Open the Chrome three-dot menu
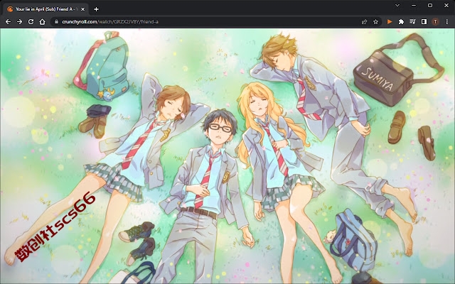455x284 pixels. (447, 22)
